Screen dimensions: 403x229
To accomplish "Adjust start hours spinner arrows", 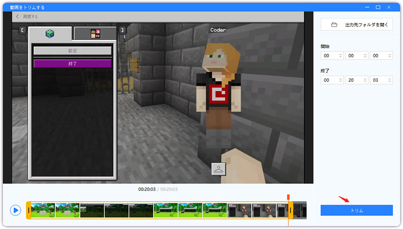I will (x=340, y=55).
